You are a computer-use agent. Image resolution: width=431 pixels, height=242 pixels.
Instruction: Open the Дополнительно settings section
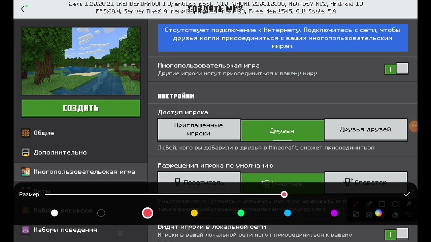[81, 153]
